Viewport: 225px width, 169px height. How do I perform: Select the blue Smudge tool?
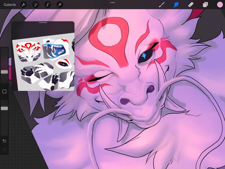(176, 5)
